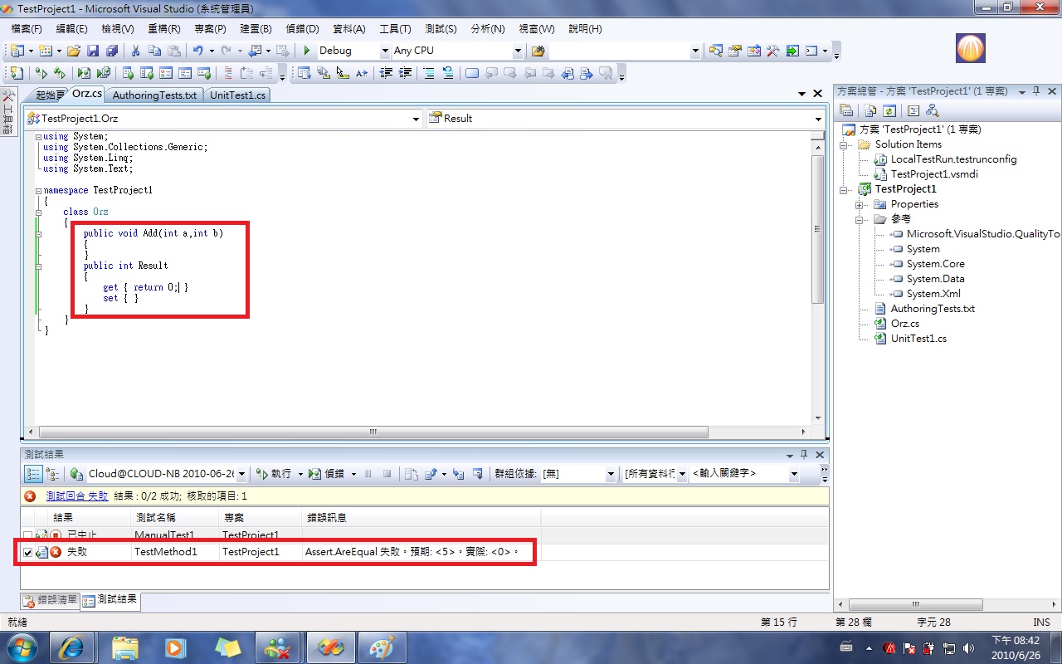
Task: Toggle auto-hide pin on Test Results panel
Action: 803,455
